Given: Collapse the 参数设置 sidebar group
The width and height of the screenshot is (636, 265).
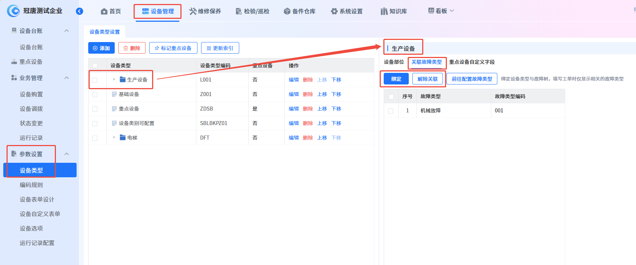Looking at the screenshot, I should (x=67, y=154).
